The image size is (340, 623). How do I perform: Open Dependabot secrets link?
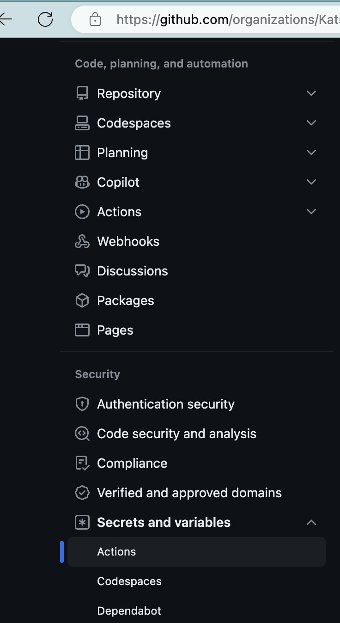(129, 611)
